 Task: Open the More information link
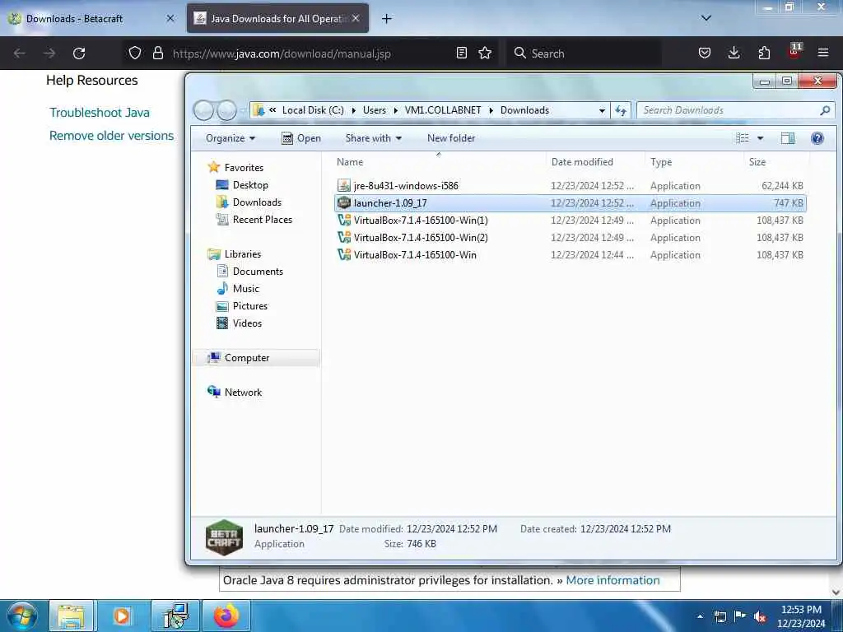(612, 580)
